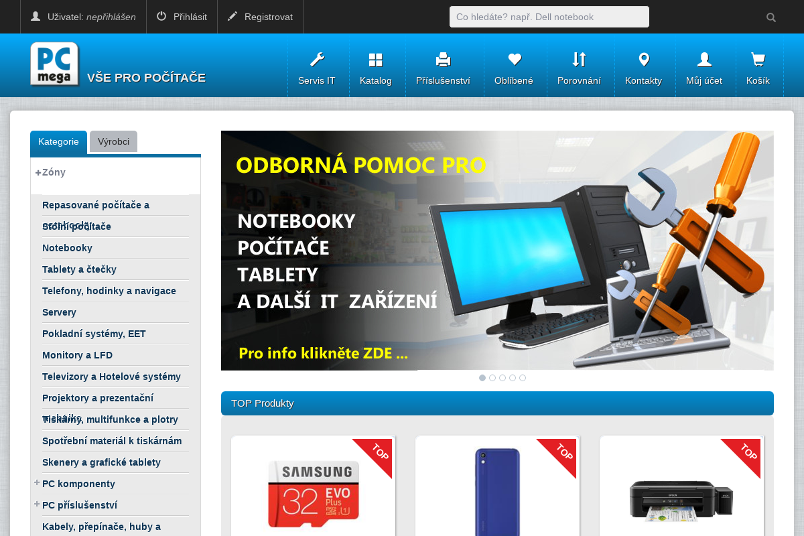Click the Přihlásit button
This screenshot has height=536, width=804.
point(182,17)
